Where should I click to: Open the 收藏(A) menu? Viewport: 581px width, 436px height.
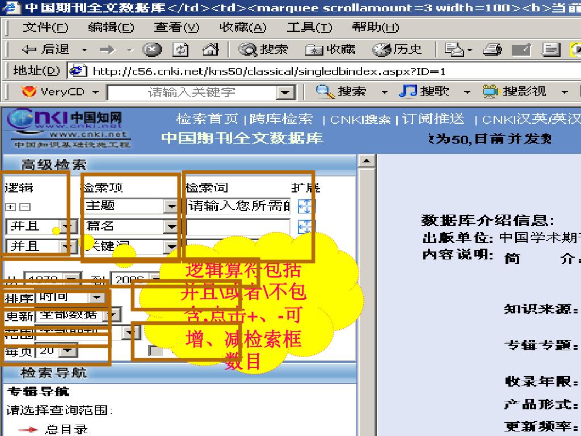pyautogui.click(x=243, y=27)
